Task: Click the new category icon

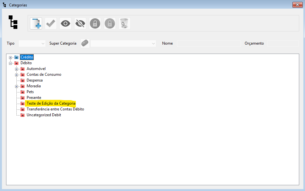Action: coord(36,23)
